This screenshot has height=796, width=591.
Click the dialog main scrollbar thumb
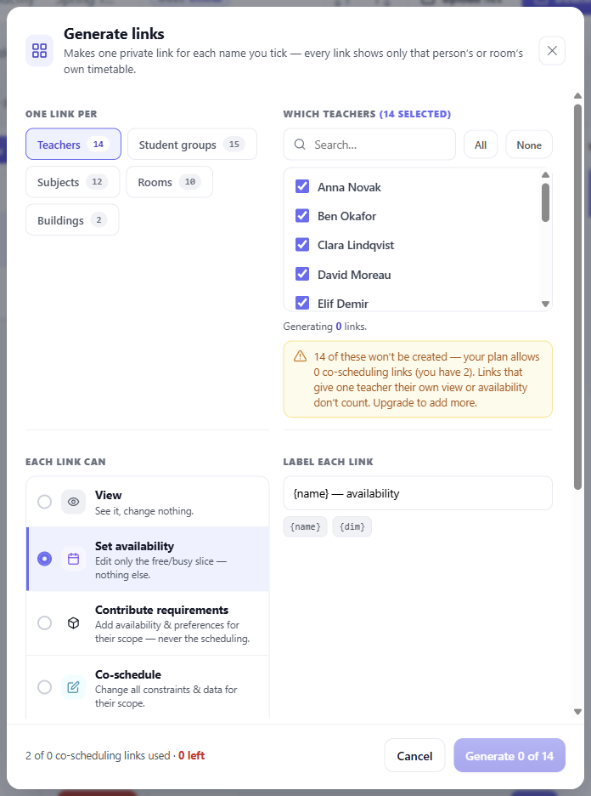[577, 297]
